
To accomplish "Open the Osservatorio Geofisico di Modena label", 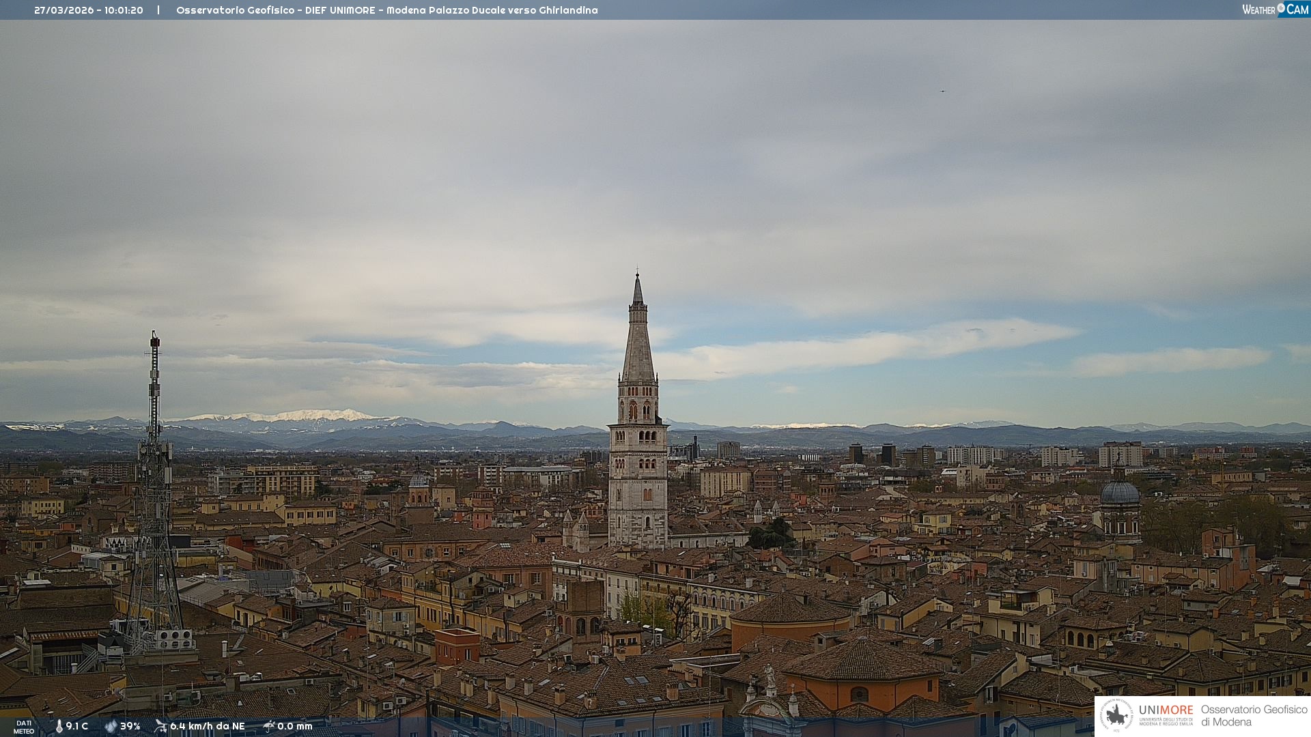I will [1254, 715].
